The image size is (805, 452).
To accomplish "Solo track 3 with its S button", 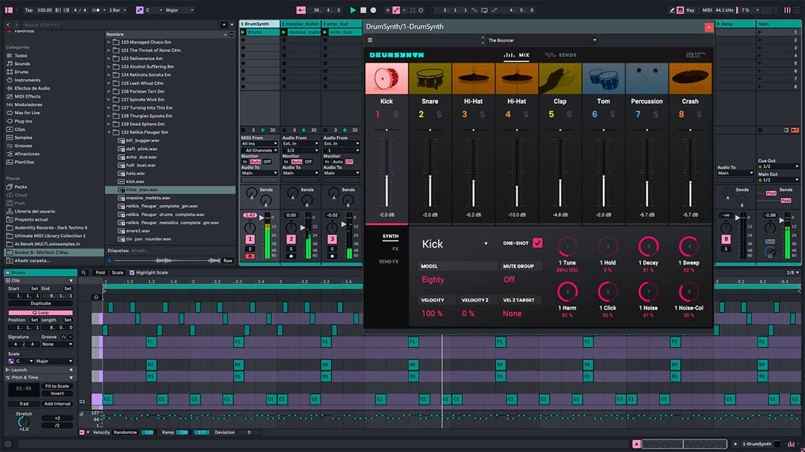I will pos(332,249).
